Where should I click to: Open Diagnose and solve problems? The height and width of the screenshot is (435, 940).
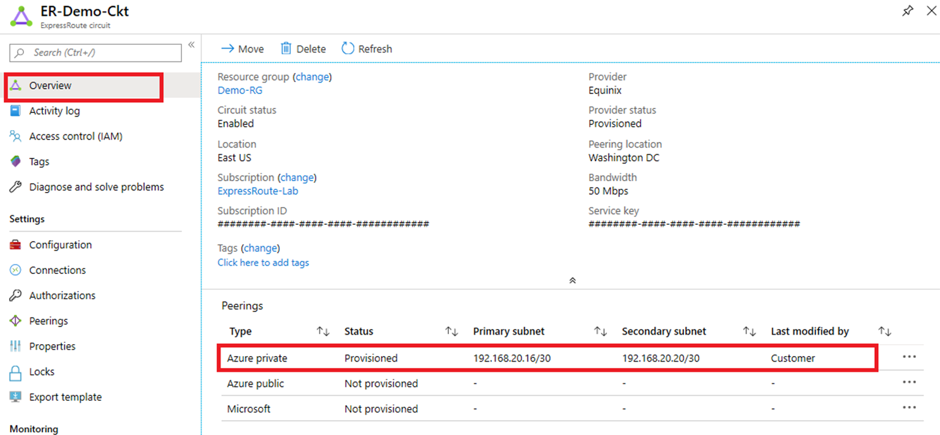point(97,187)
